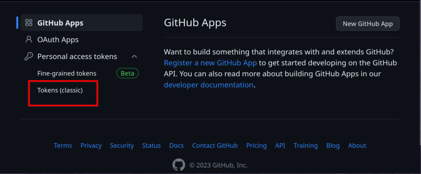421x174 pixels.
Task: Open the GitHub Apps sidebar item
Action: point(82,23)
